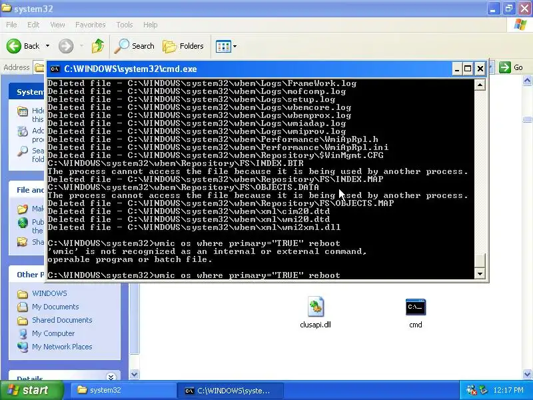Click the share folder icon
Viewport: 533px width, 400px height.
point(23,242)
